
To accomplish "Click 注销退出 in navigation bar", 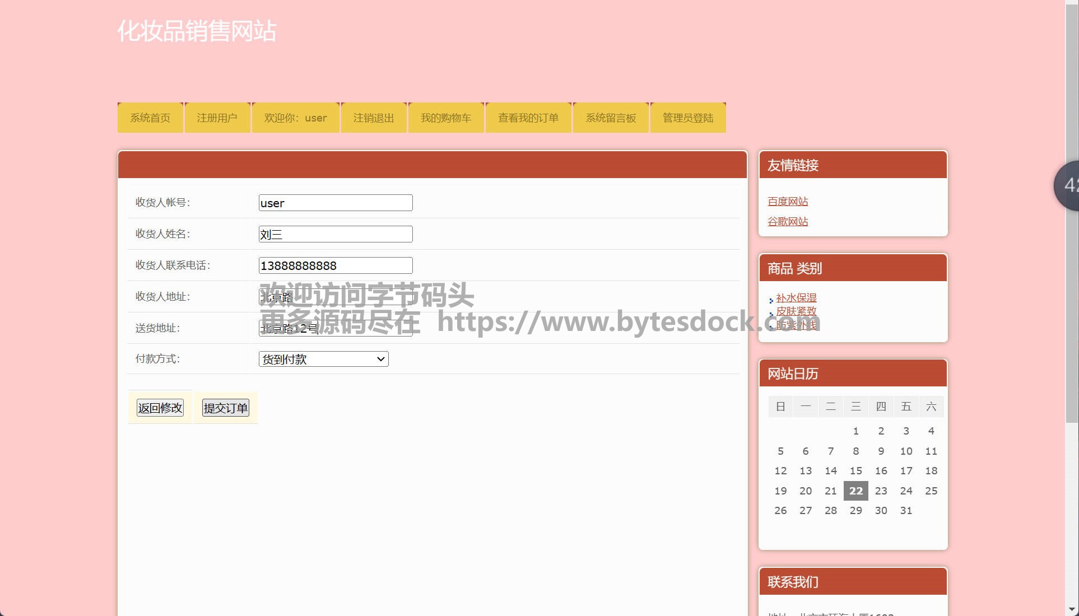I will pyautogui.click(x=374, y=118).
